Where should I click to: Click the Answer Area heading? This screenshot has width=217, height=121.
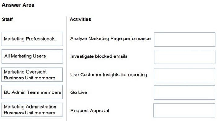18,5
